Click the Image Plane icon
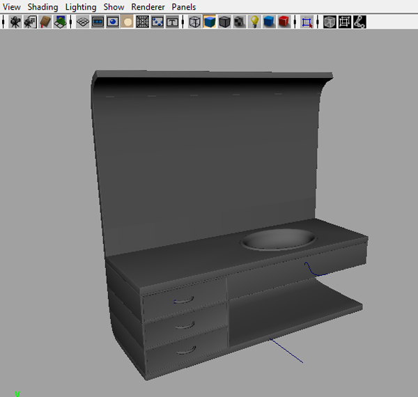Viewport: 418px width, 397px height. coord(60,22)
